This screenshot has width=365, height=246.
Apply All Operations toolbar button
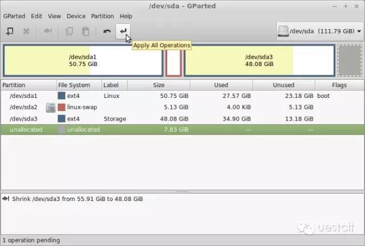[x=123, y=31]
